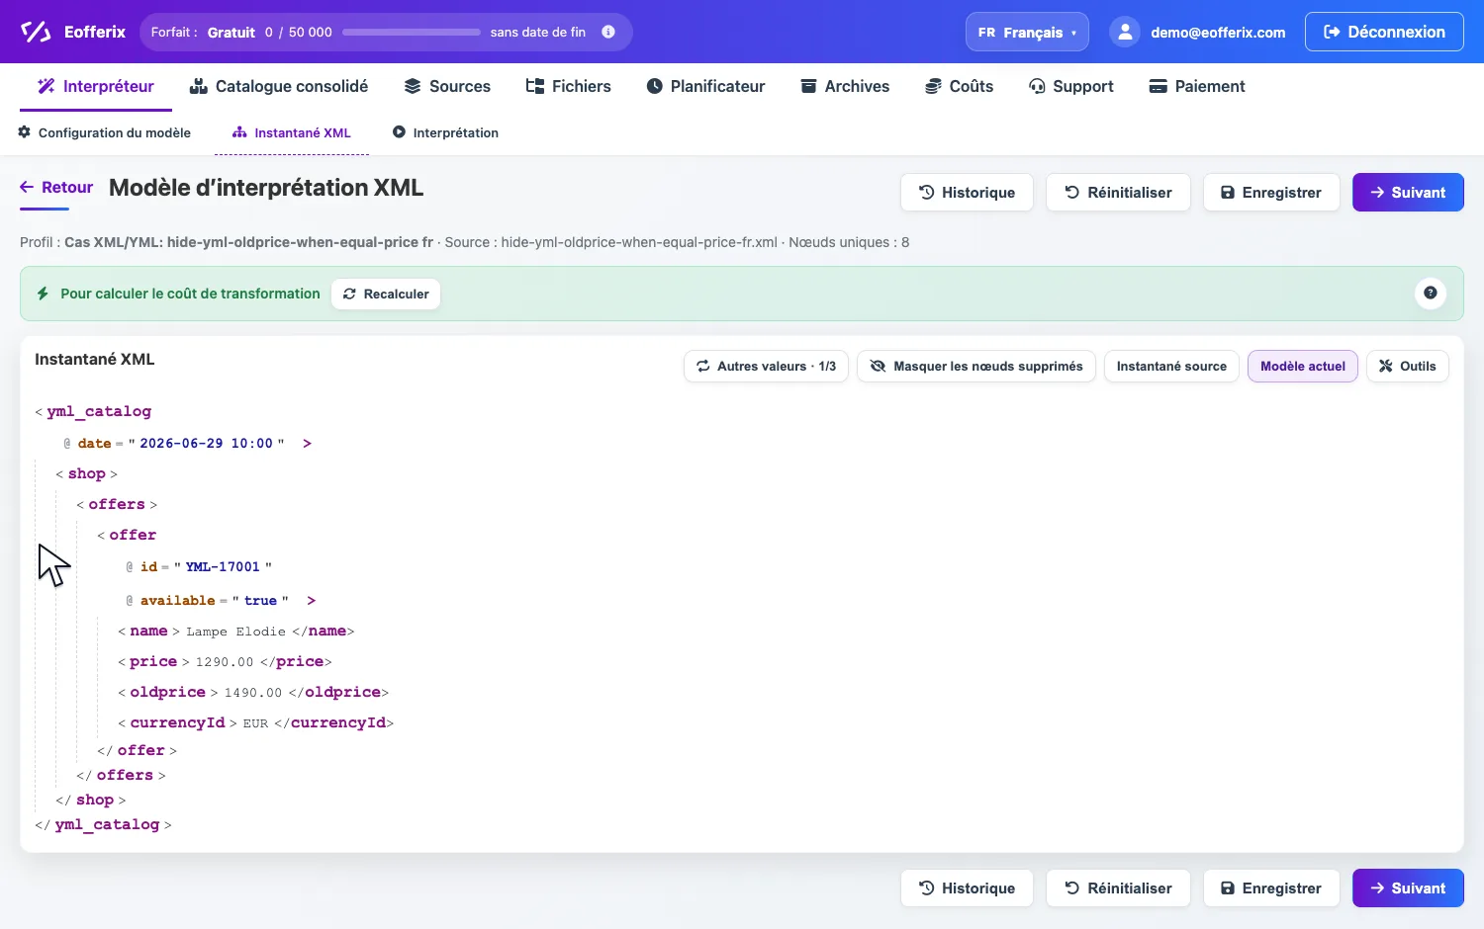Click the currency value EUR
Viewport: 1484px width, 929px height.
click(255, 723)
